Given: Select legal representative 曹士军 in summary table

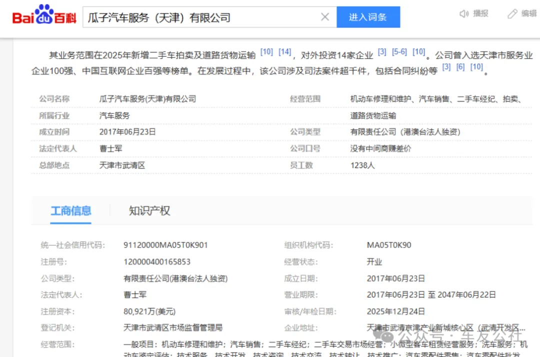Looking at the screenshot, I should pos(110,148).
